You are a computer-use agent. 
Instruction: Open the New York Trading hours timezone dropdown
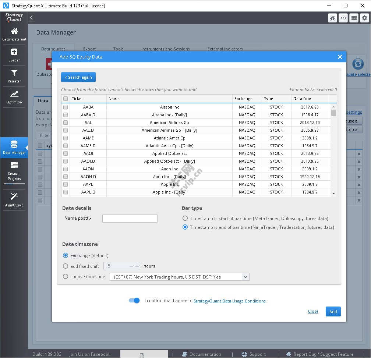[x=180, y=277]
